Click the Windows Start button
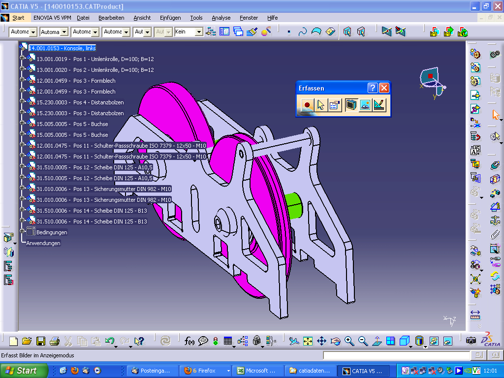 click(x=24, y=371)
